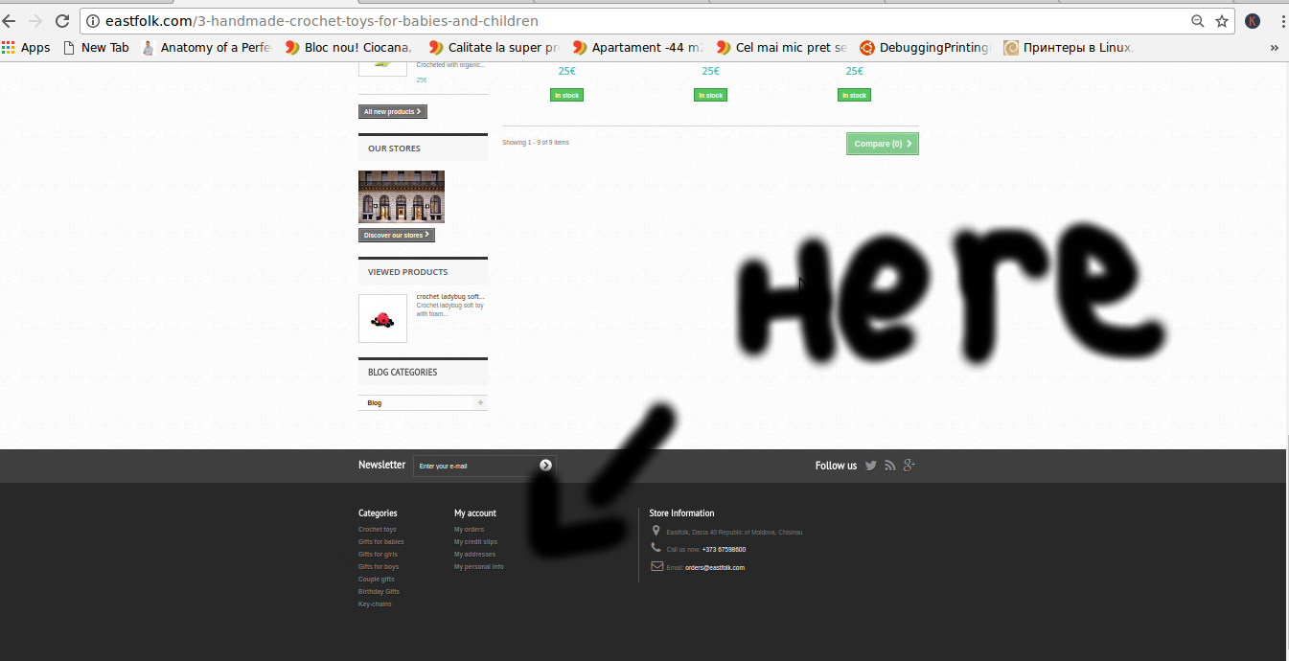This screenshot has height=661, width=1289.
Task: Open the Chrome three-dot menu
Action: tap(1281, 21)
